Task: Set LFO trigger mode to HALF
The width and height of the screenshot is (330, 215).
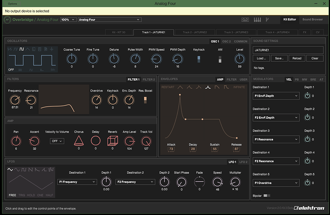Action: (x=49, y=195)
